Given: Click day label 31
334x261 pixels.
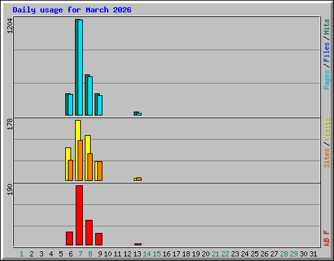Looking at the screenshot, I should coord(313,254).
